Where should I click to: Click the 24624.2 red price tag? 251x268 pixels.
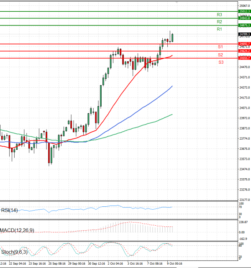point(244,51)
